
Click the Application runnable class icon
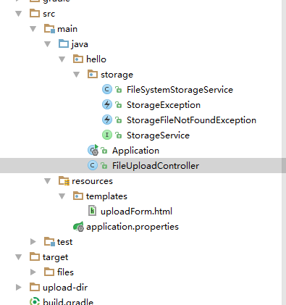click(93, 150)
